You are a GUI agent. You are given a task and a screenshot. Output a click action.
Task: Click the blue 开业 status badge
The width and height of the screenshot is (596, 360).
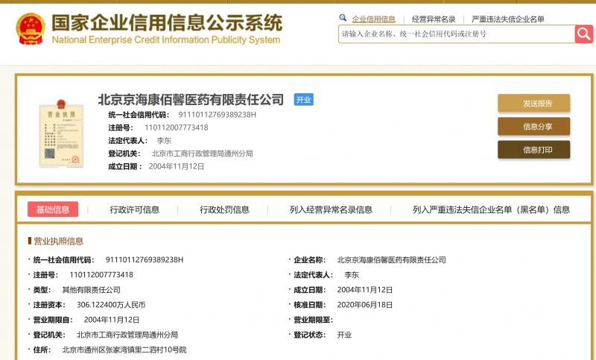pyautogui.click(x=304, y=100)
